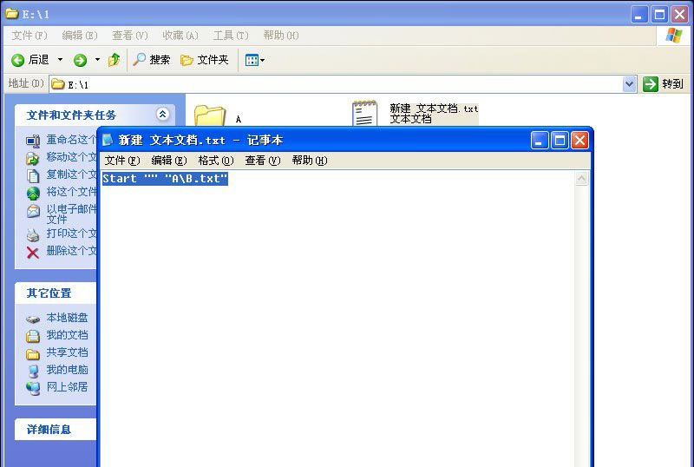This screenshot has height=467, width=694.
Task: Open 本地磁盘 link in sidebar
Action: point(67,318)
